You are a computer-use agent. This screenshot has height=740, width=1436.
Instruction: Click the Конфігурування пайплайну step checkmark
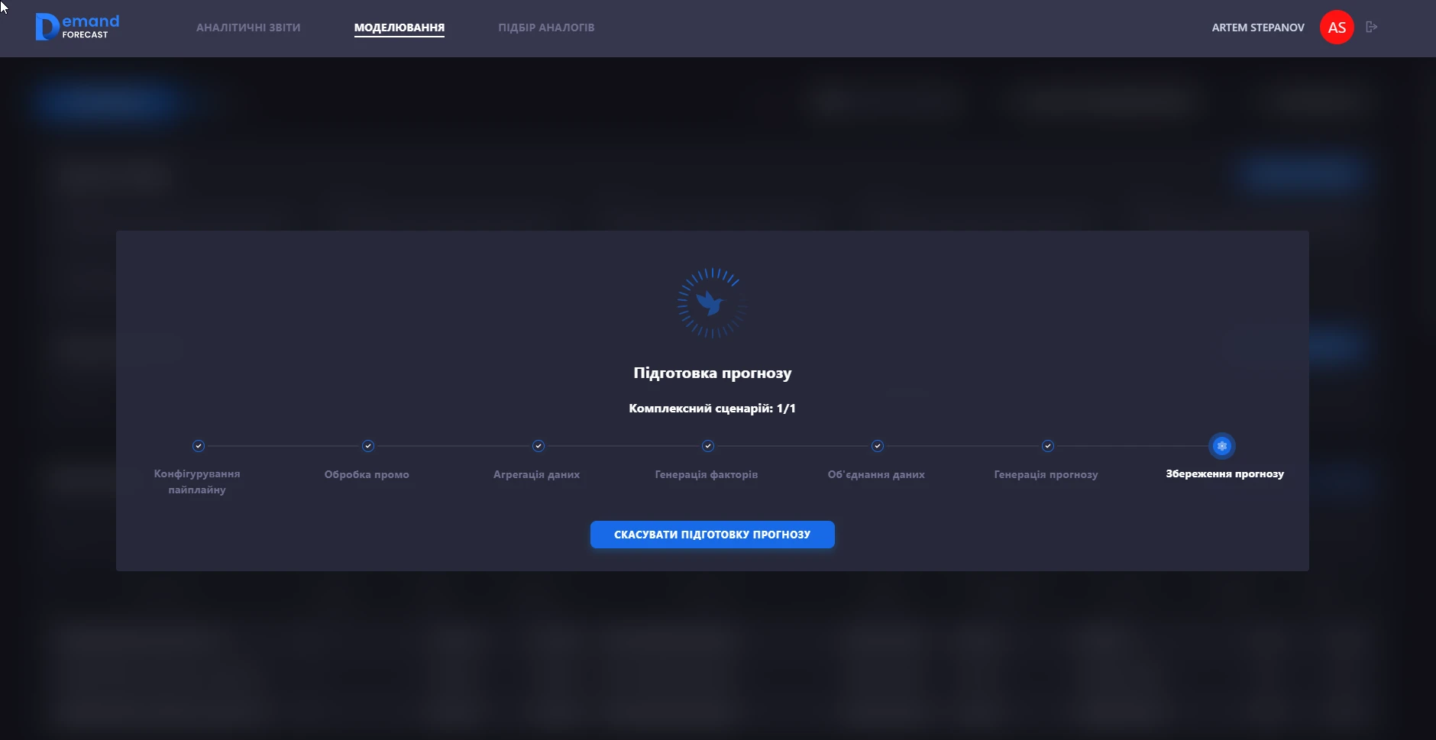click(199, 446)
